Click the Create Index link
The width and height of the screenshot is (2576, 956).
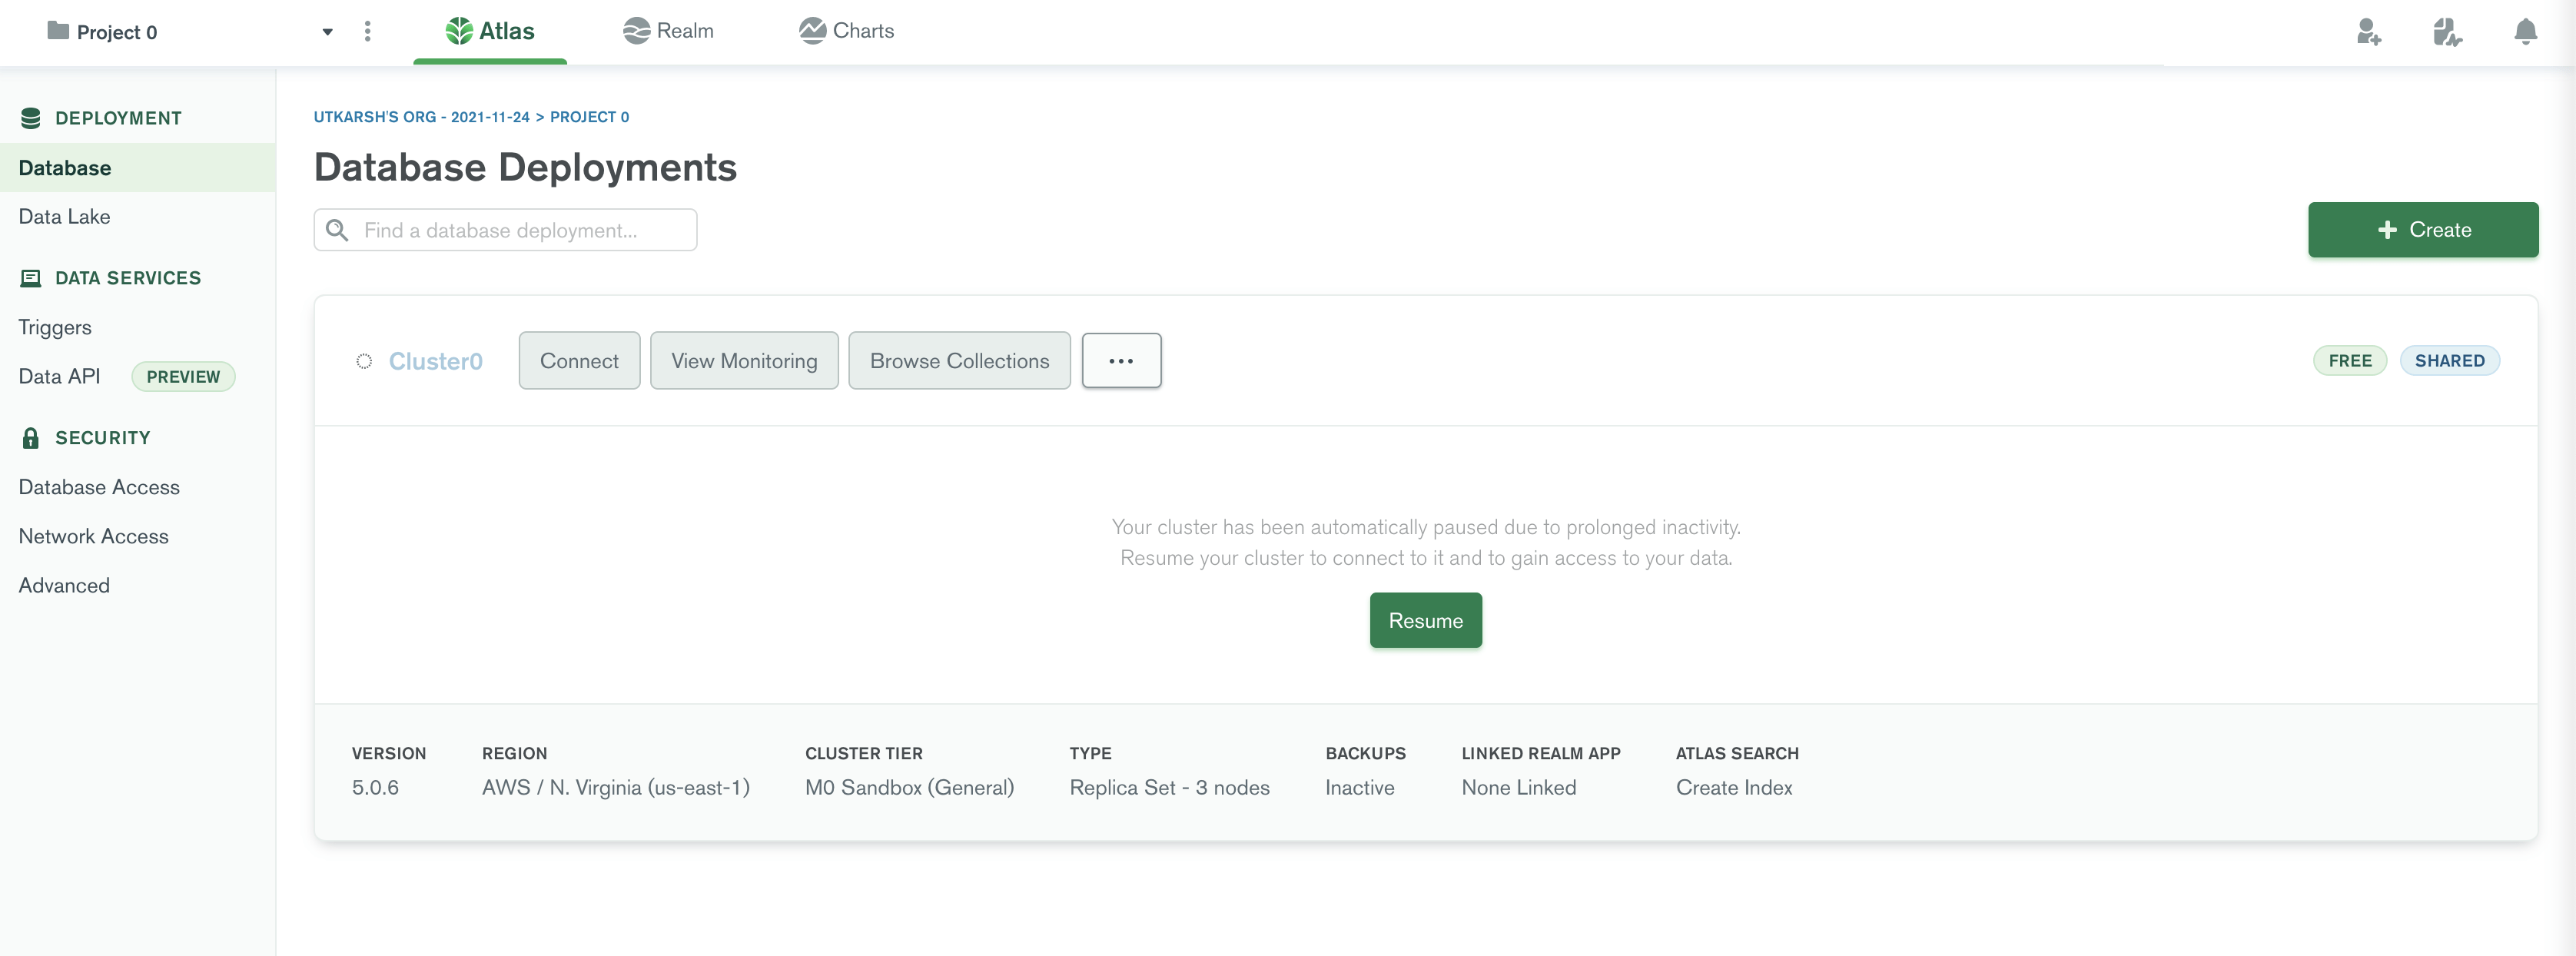[1734, 788]
